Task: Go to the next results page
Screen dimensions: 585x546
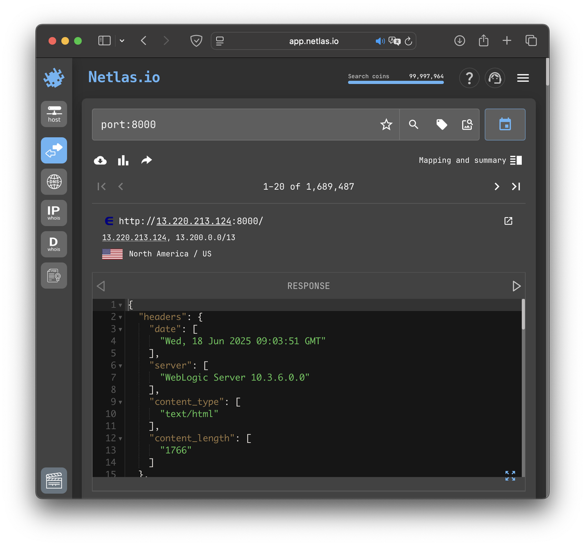Action: [x=496, y=187]
